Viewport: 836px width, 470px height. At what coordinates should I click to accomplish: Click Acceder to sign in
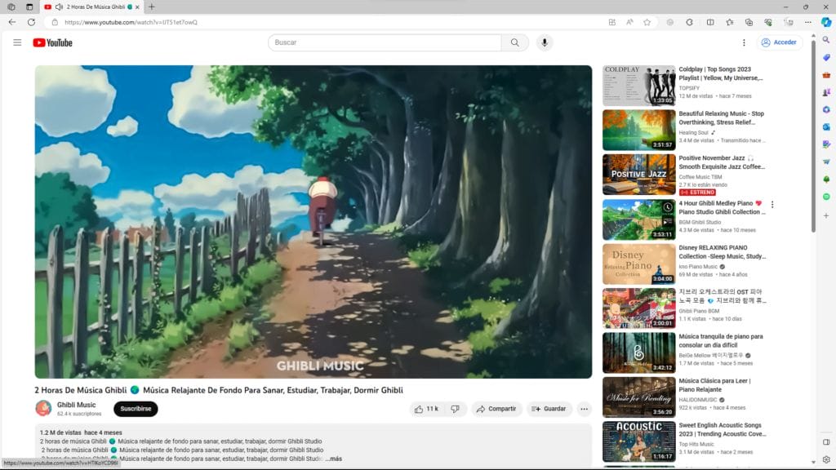pyautogui.click(x=778, y=42)
